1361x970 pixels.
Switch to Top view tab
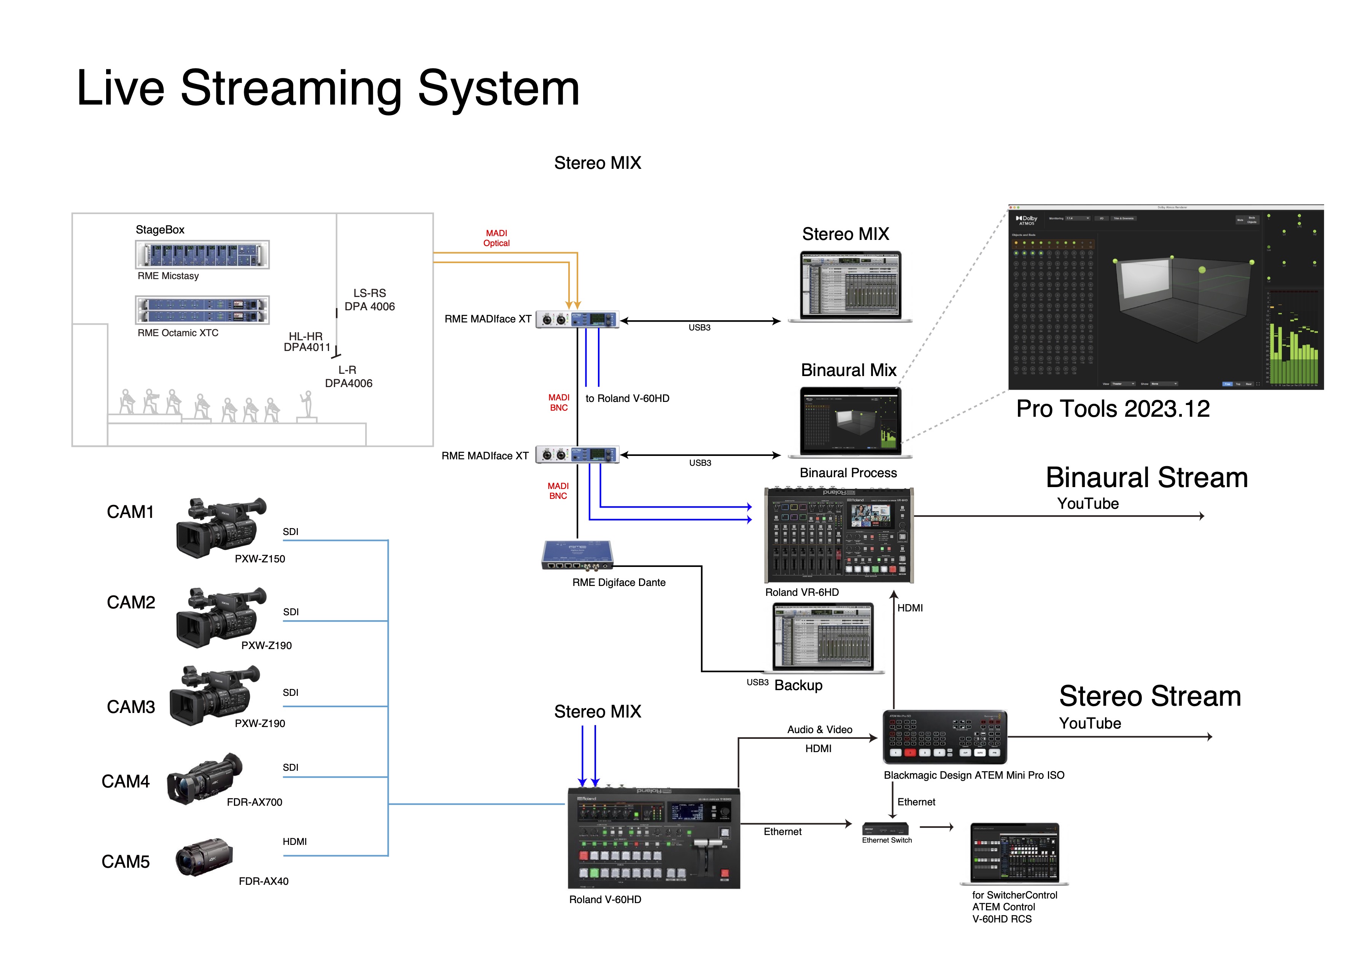click(1238, 384)
